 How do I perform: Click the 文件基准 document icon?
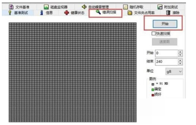tap(11, 7)
